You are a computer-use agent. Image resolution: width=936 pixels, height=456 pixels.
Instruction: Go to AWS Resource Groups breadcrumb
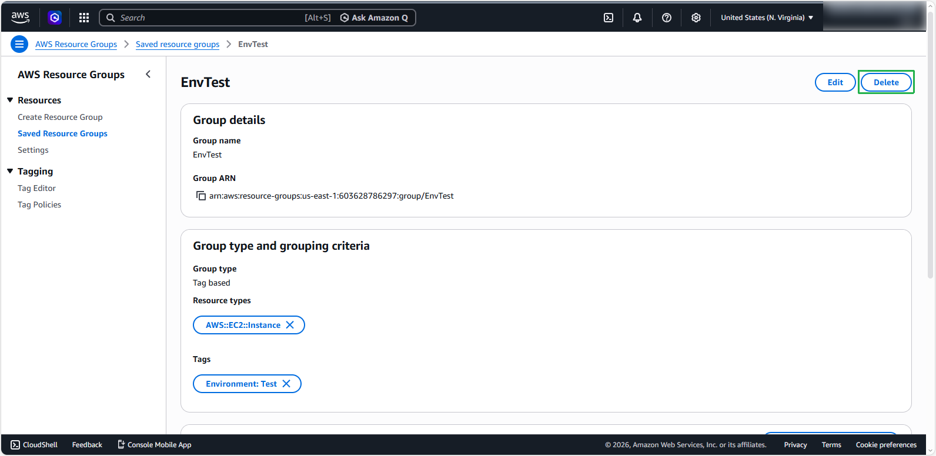(x=76, y=44)
